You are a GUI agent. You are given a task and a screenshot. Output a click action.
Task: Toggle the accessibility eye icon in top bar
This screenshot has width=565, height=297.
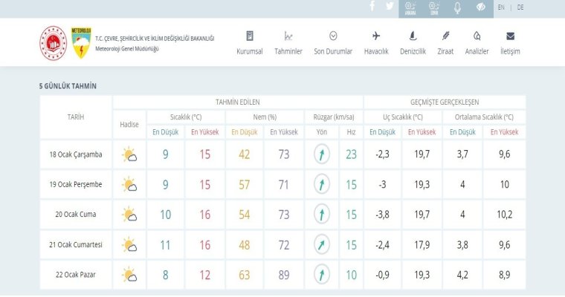[481, 7]
